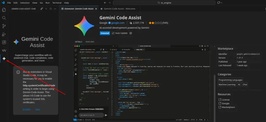Click the Uninstall button
Screen dimensions: 266x122
coord(105,33)
